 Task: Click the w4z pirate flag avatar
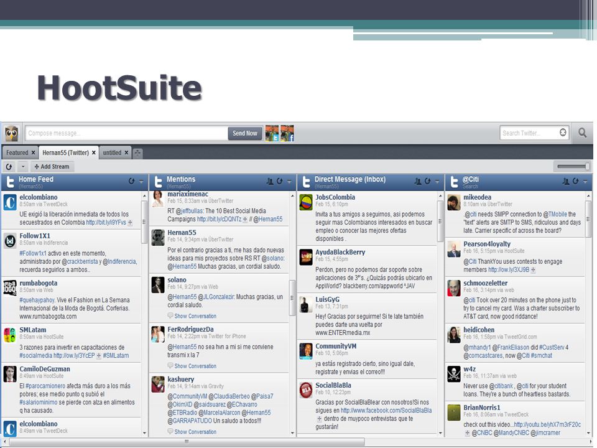tap(454, 374)
